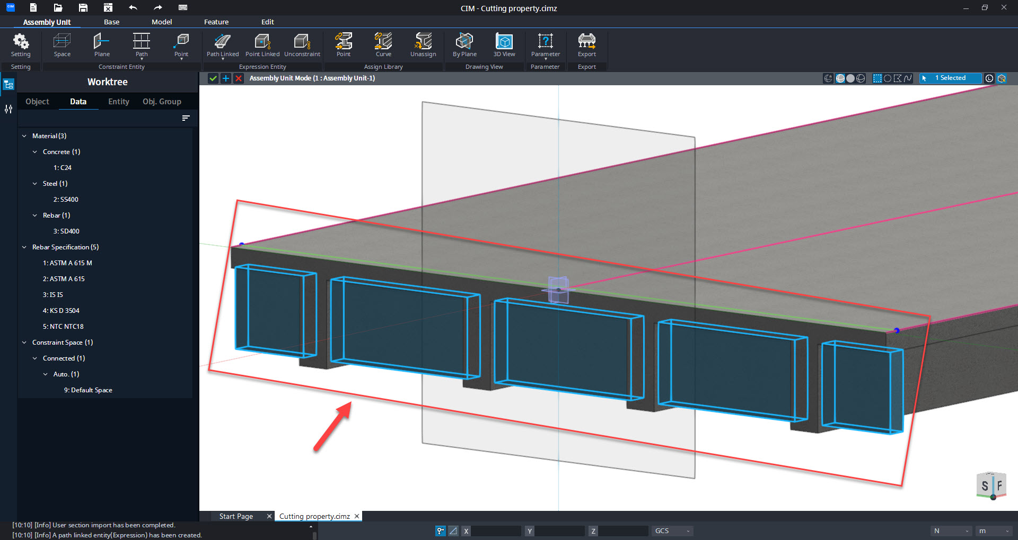The height and width of the screenshot is (540, 1018).
Task: Switch to wireframe display mode
Action: tap(861, 78)
